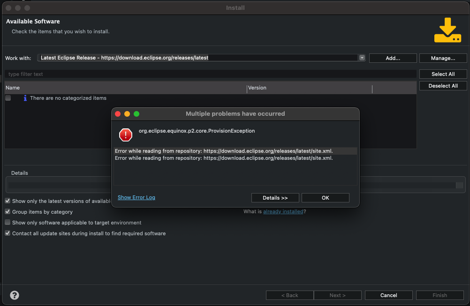Open the Manage... repositories button
Screen dimensions: 470x306
click(443, 58)
